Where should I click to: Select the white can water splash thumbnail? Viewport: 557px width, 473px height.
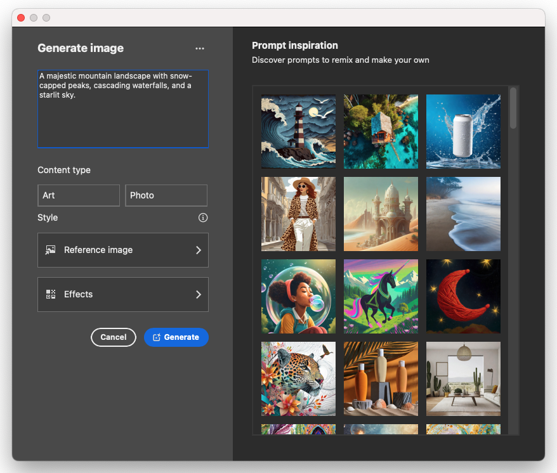pos(463,131)
